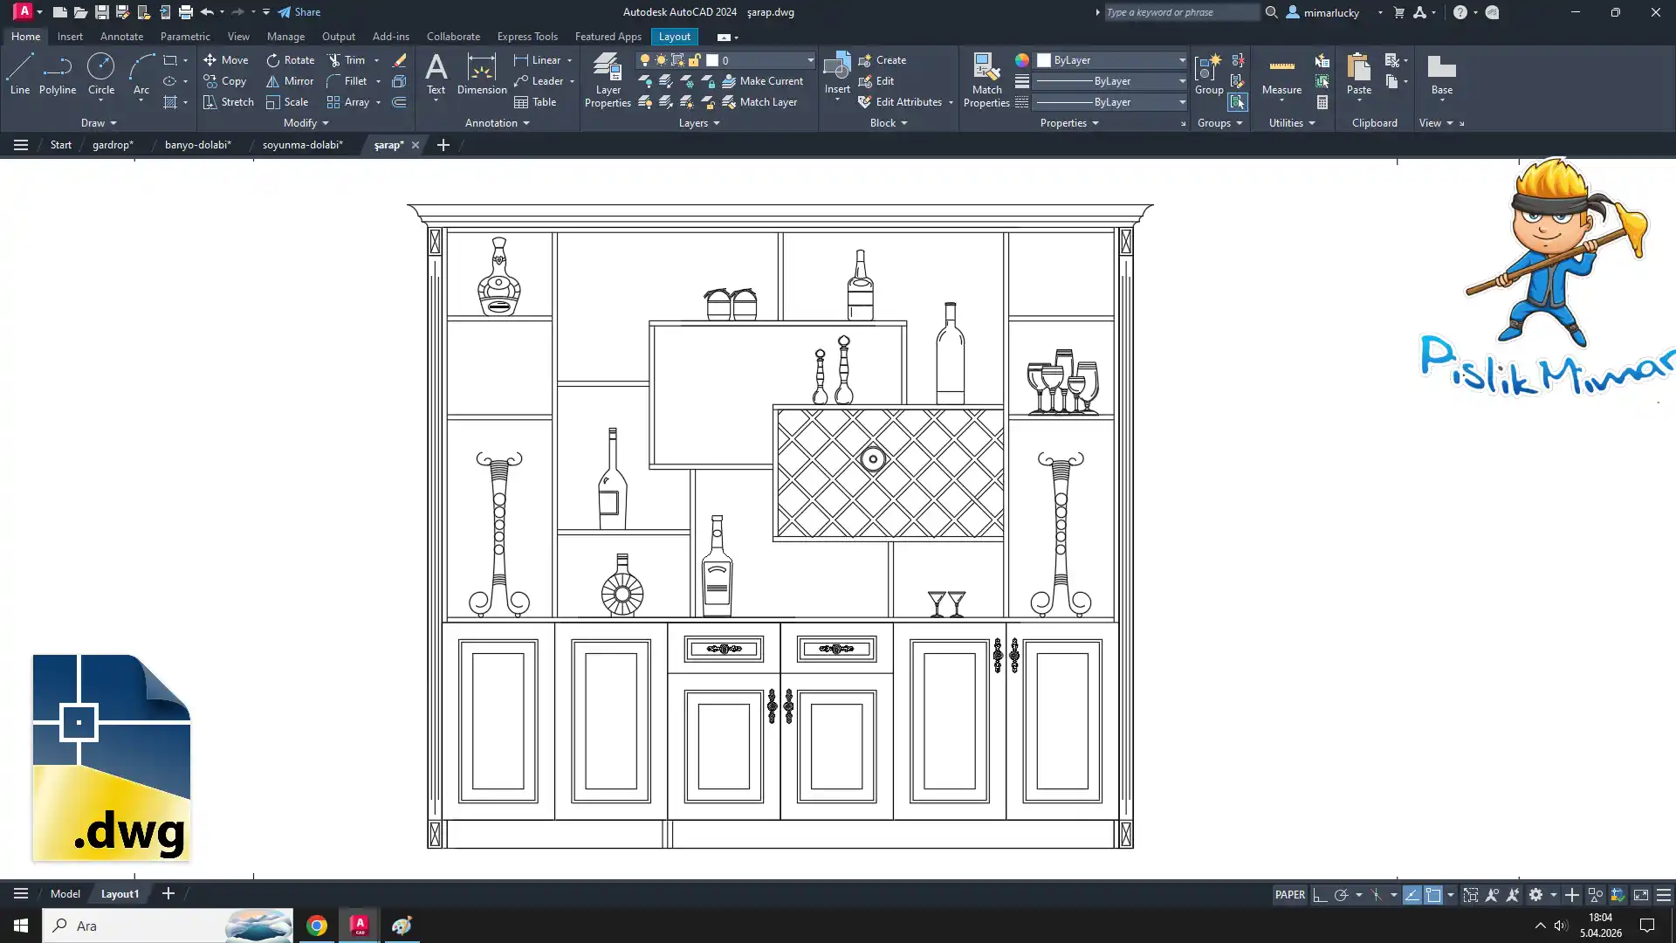Expand the Modify panel options
1676x943 pixels.
(306, 123)
